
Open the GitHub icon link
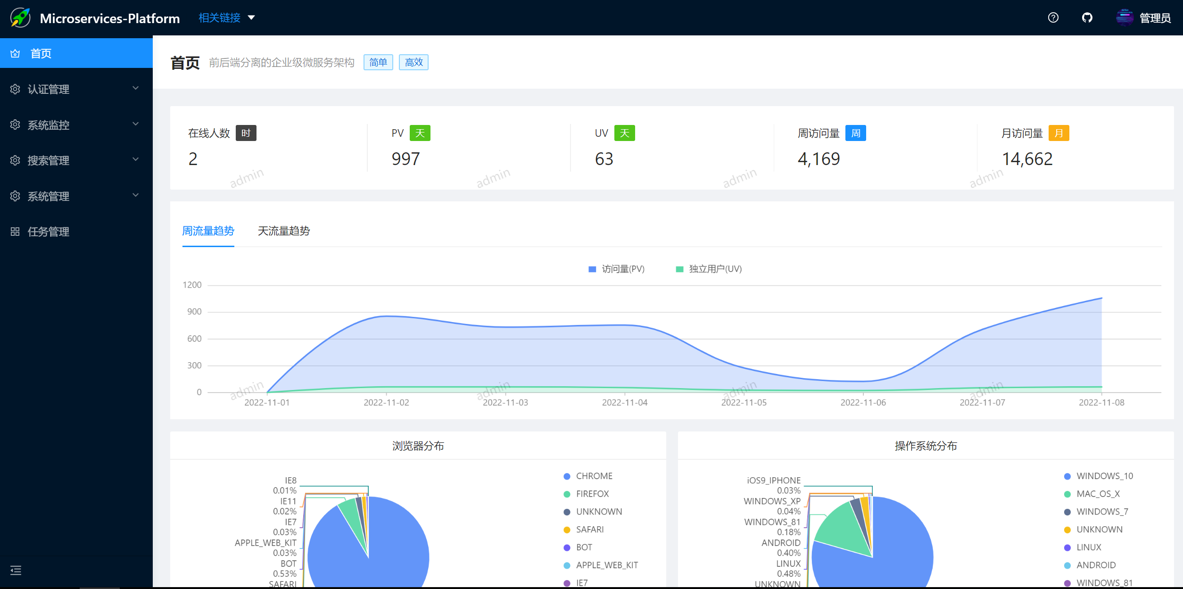click(1087, 18)
